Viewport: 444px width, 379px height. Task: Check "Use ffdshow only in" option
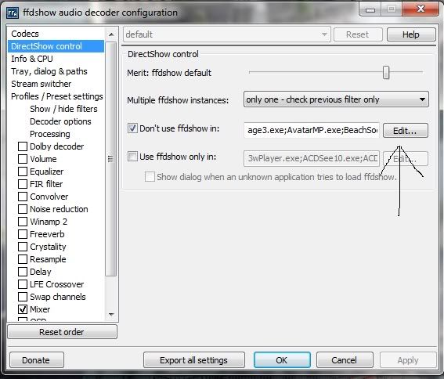(x=132, y=157)
